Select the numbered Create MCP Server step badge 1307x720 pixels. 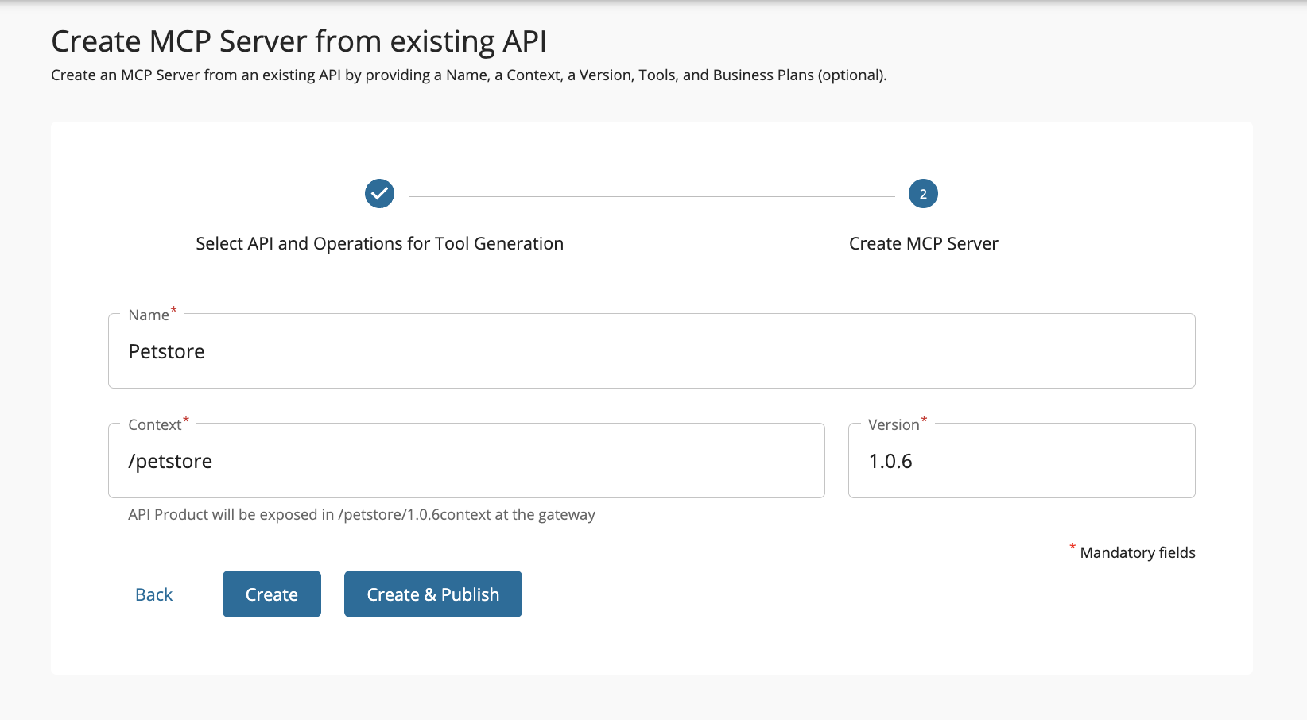pyautogui.click(x=923, y=193)
